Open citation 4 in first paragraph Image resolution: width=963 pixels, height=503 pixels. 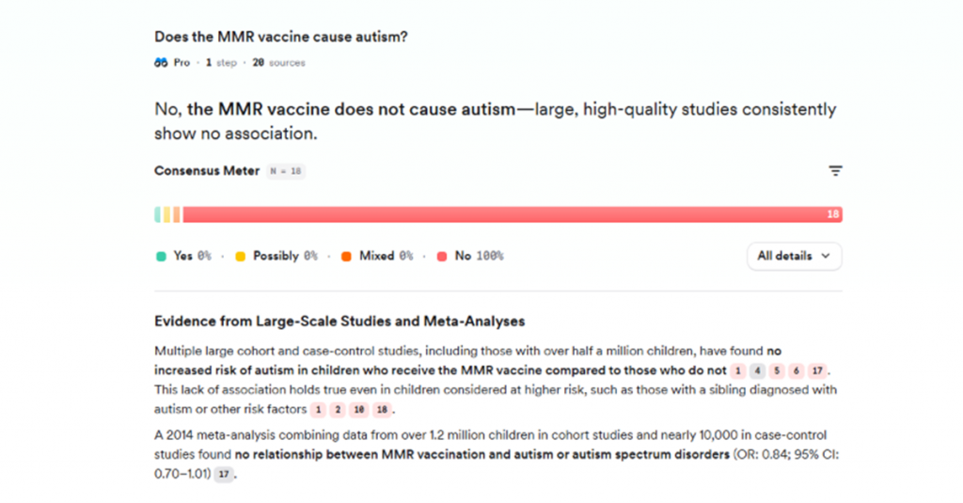click(x=757, y=371)
